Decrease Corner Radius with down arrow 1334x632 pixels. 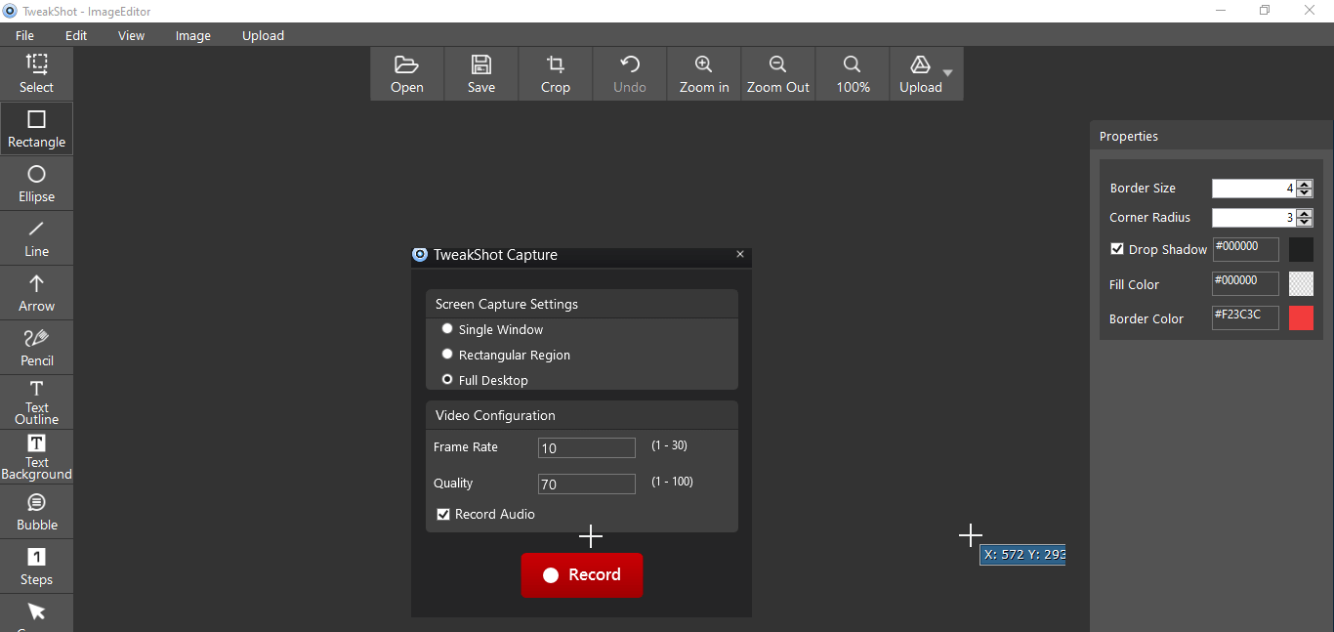1305,222
